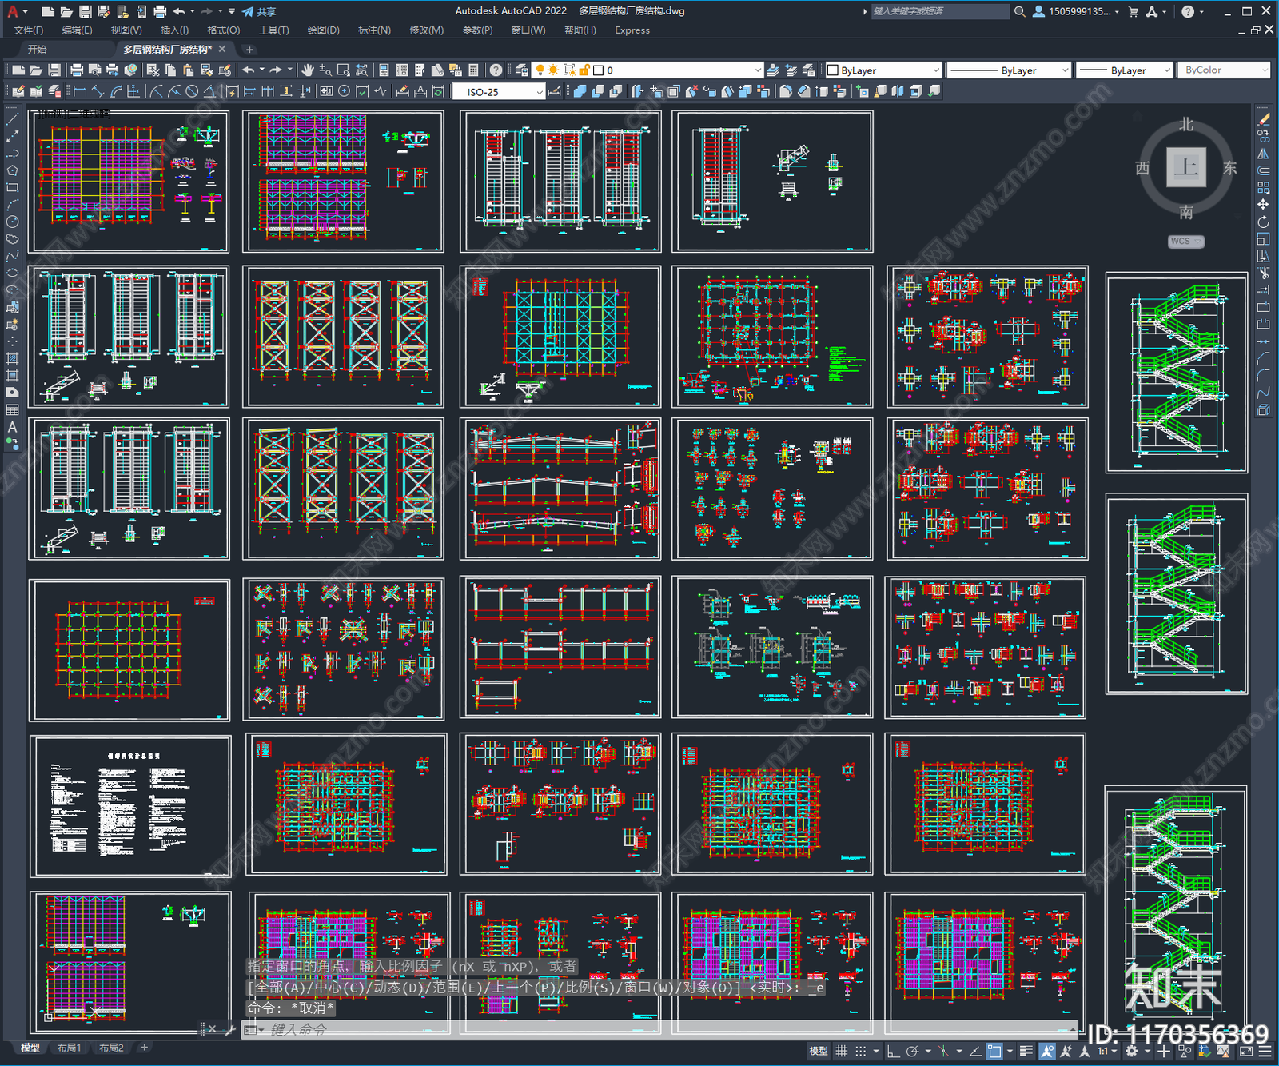Click the Aligned dimension tool icon
The width and height of the screenshot is (1279, 1066).
98,91
